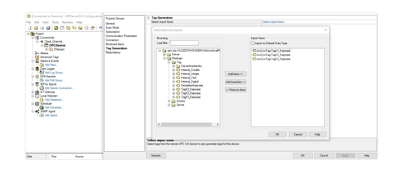Select the Communication Parameters property group
Viewport: 403px width, 172px height.
coord(121,36)
